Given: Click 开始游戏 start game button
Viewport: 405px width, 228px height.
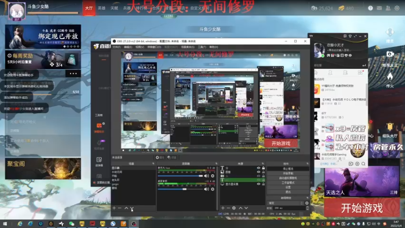Looking at the screenshot, I should pos(362,208).
